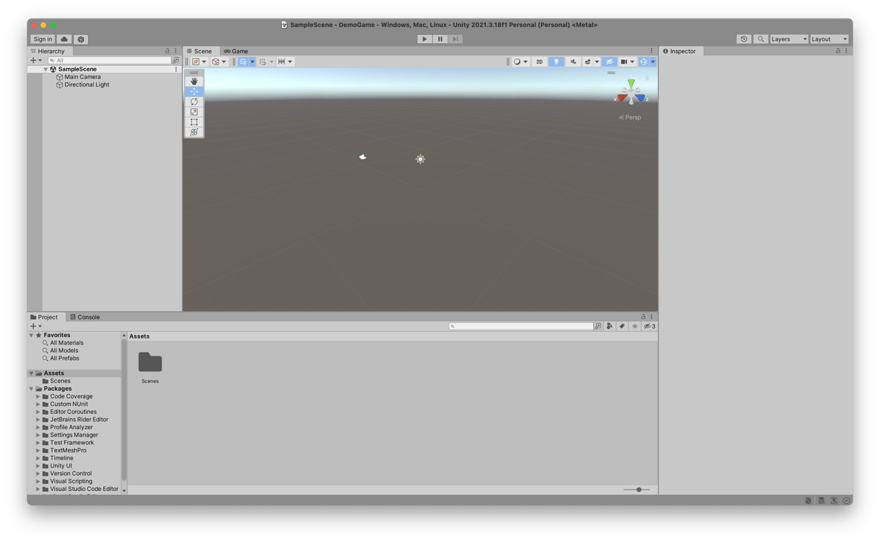Select the Rect Transform tool
Image resolution: width=880 pixels, height=541 pixels.
click(194, 122)
